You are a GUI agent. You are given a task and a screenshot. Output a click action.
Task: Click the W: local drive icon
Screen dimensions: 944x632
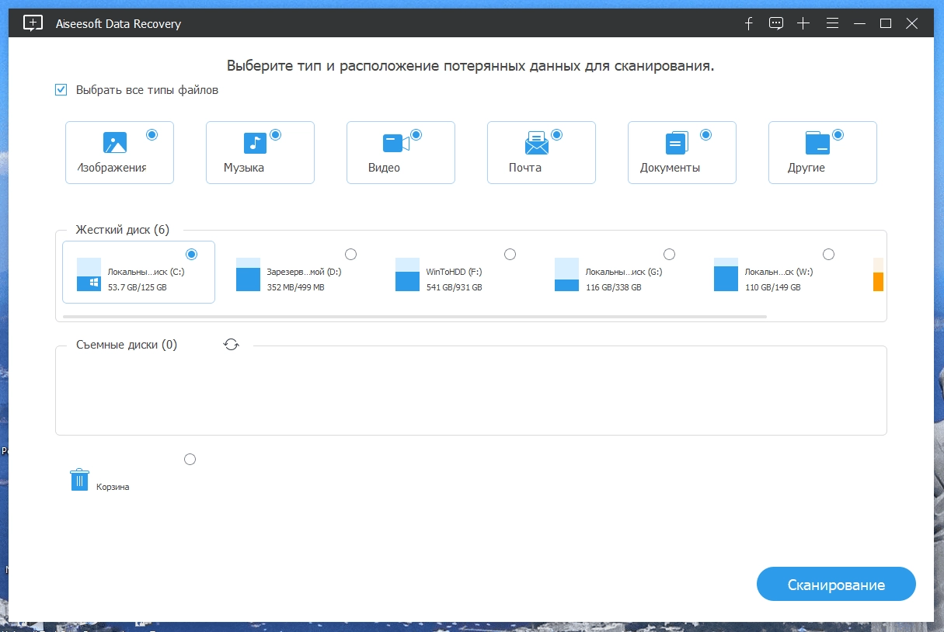click(726, 274)
